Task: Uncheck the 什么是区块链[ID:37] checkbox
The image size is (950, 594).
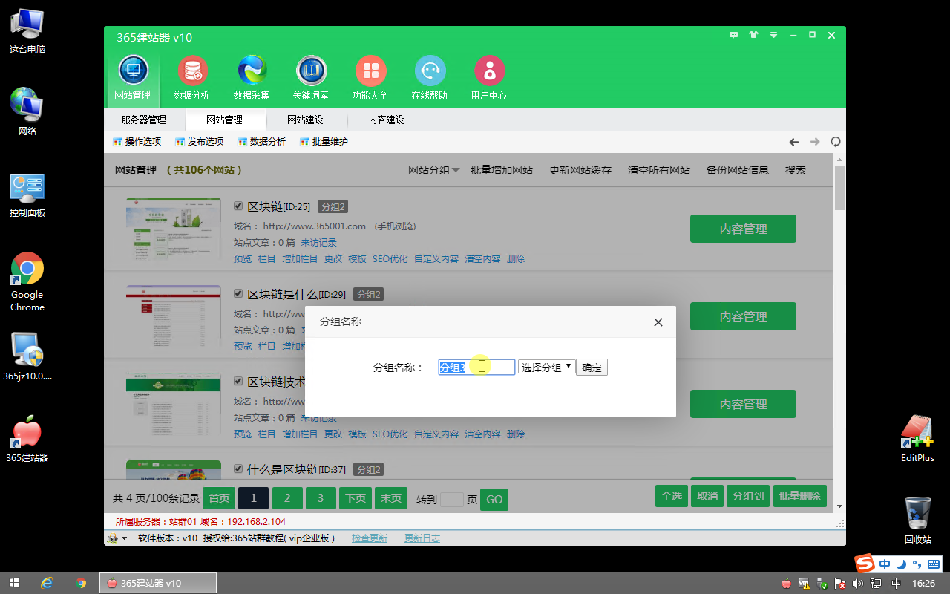Action: pyautogui.click(x=238, y=469)
